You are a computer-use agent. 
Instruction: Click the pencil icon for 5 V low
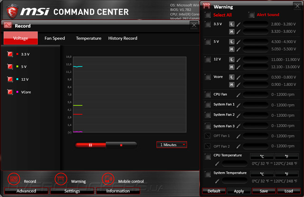pos(238,42)
